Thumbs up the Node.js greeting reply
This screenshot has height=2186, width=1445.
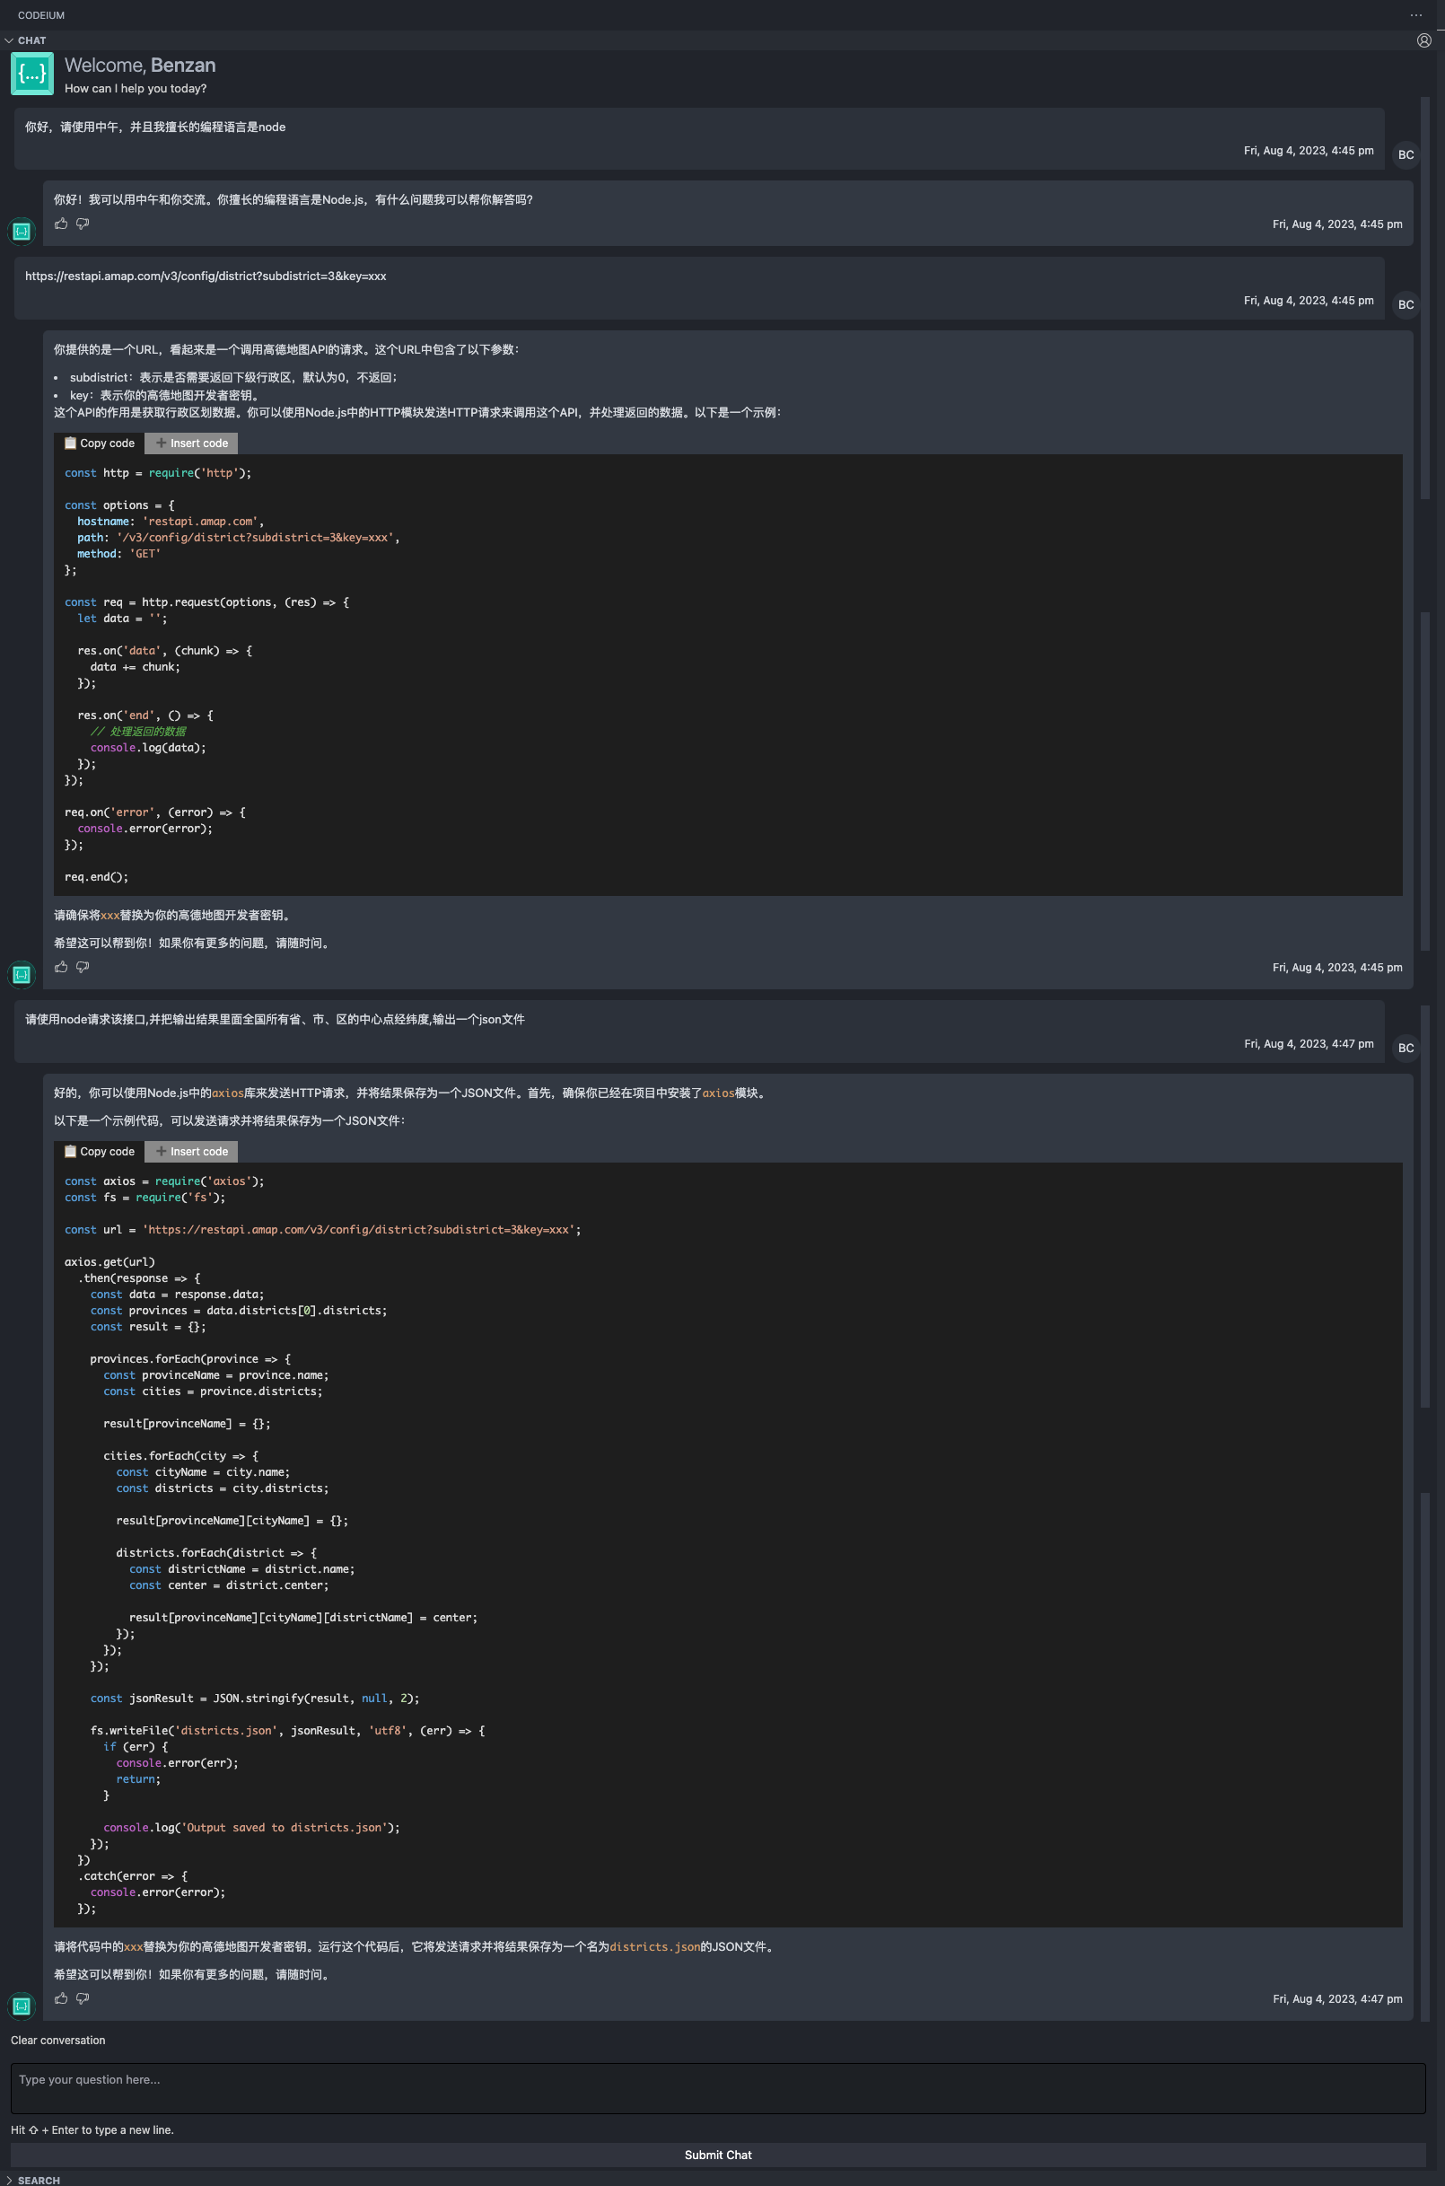point(61,223)
